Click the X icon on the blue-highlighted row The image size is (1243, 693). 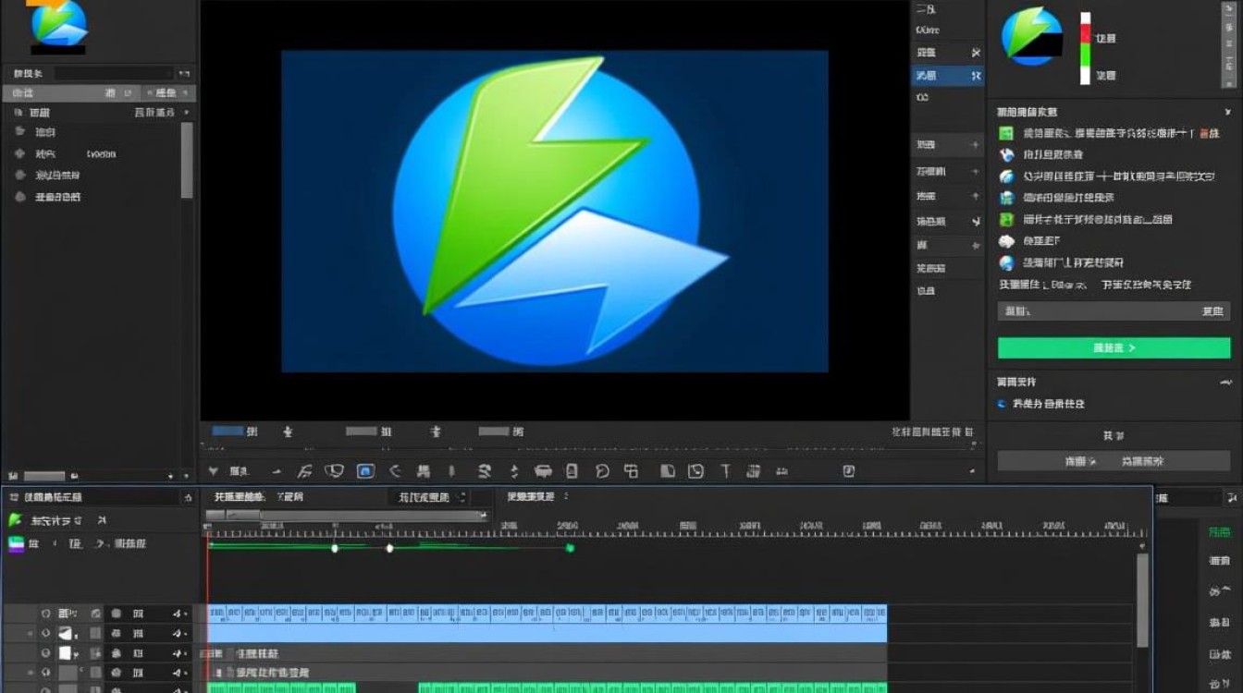[x=975, y=76]
